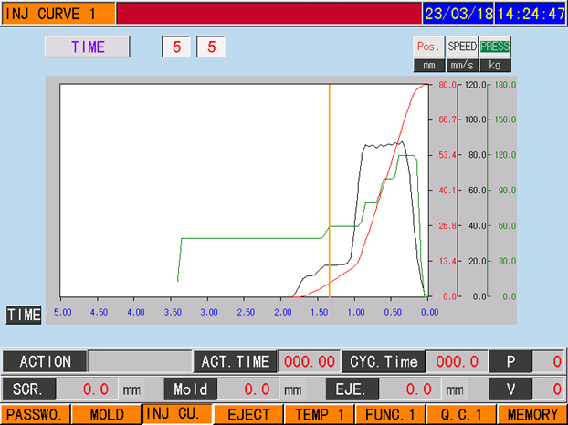Open the PASSWO. tab
Viewport: 568px width, 425px height.
pos(35,415)
